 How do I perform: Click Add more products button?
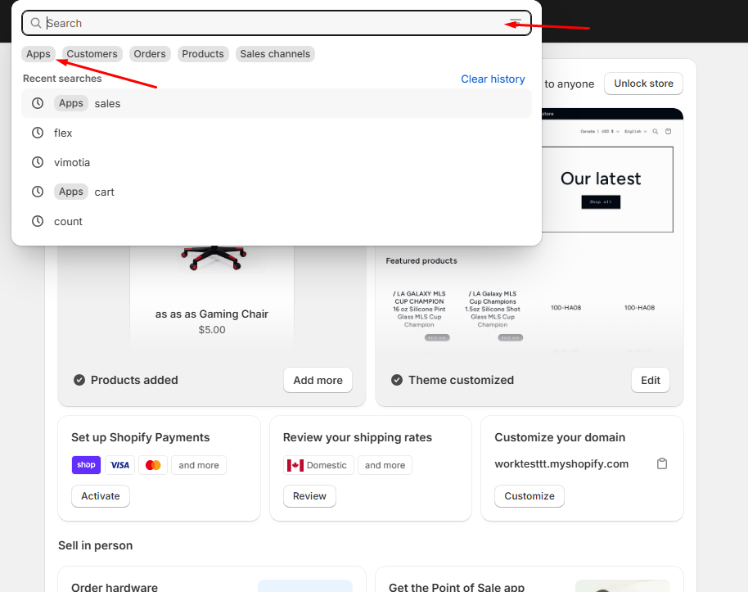[318, 380]
